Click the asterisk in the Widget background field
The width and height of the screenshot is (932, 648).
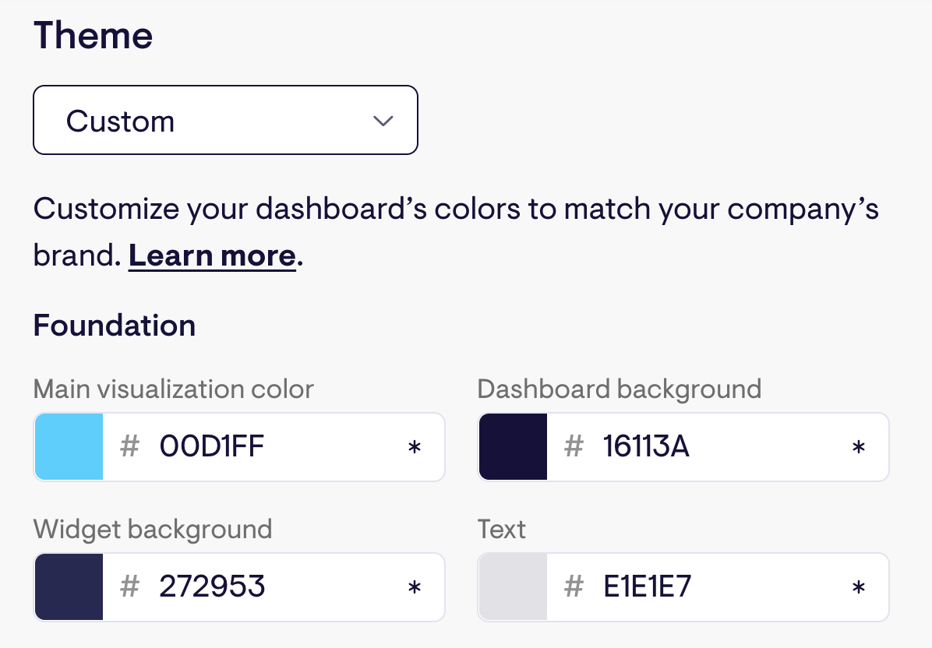[415, 586]
